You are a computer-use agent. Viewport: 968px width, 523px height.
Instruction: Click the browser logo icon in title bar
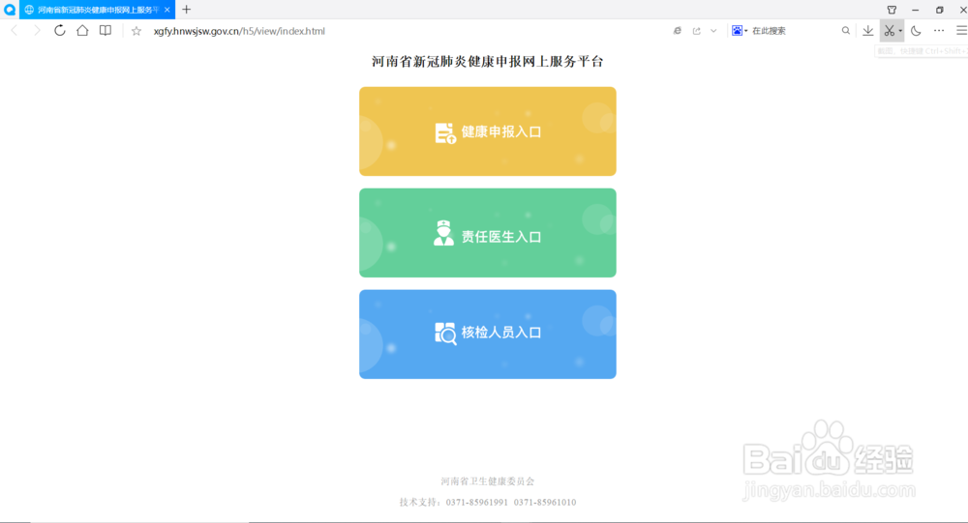click(x=10, y=10)
